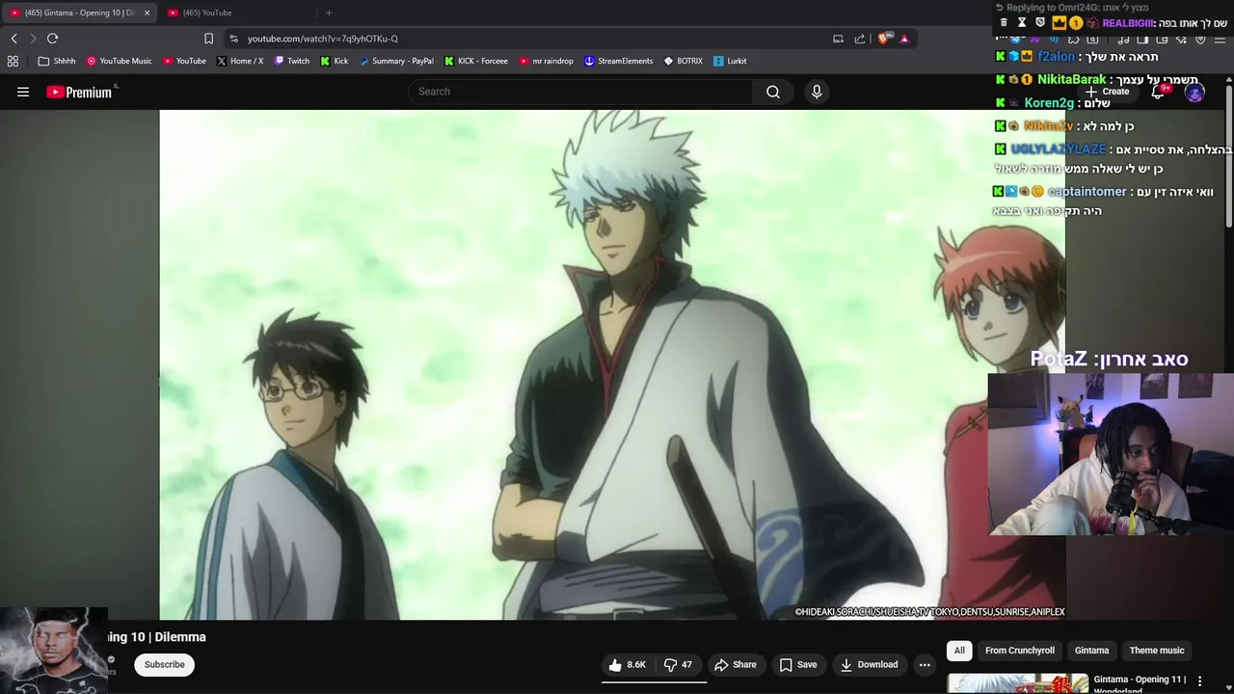The height and width of the screenshot is (694, 1234).
Task: Open the StreamElements bookmark
Action: point(619,61)
